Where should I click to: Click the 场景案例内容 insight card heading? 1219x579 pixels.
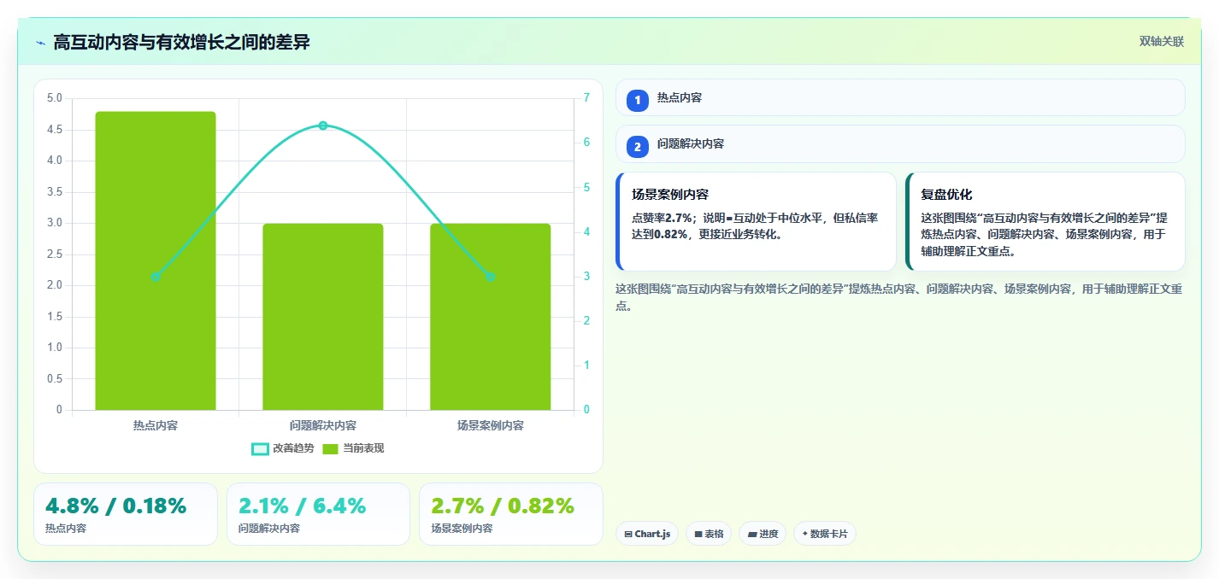tap(670, 195)
